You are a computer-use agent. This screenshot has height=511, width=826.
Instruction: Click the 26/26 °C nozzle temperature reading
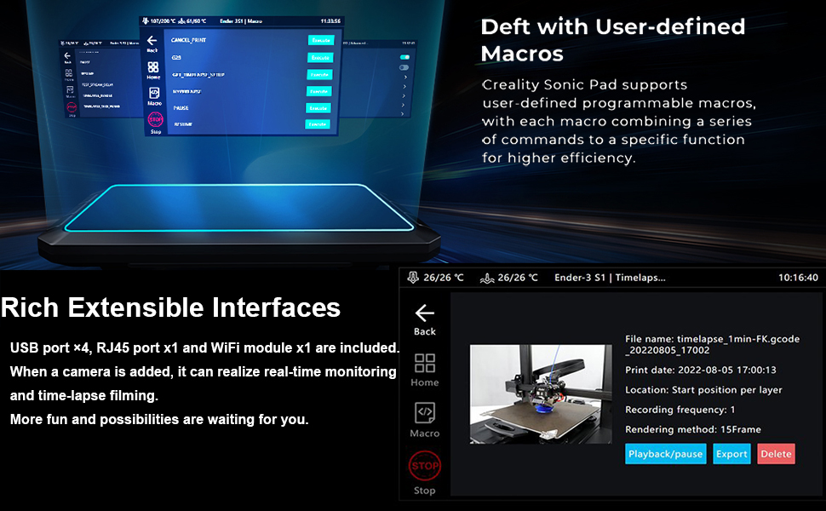(444, 278)
